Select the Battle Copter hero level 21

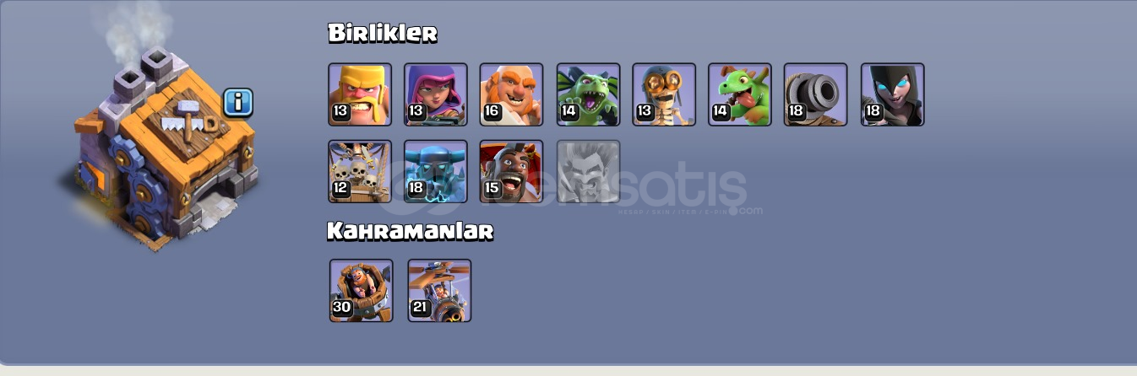click(439, 290)
